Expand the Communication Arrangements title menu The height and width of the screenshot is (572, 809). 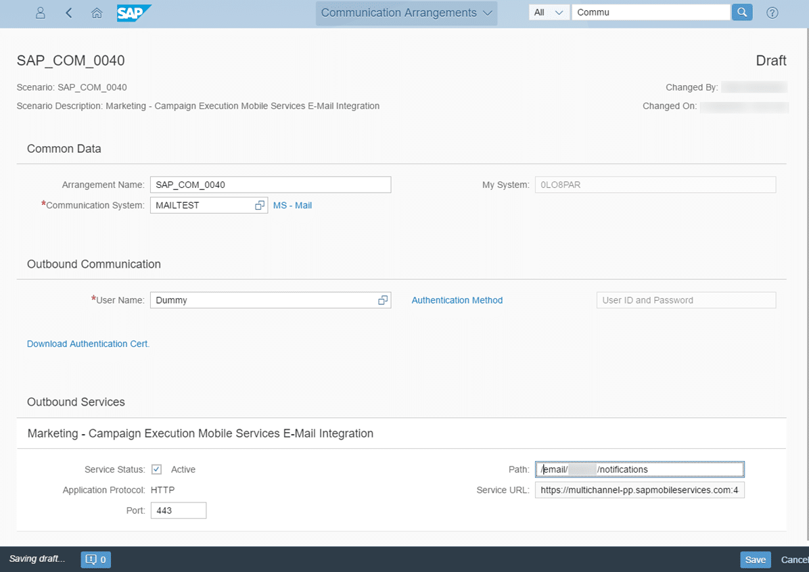coord(406,13)
